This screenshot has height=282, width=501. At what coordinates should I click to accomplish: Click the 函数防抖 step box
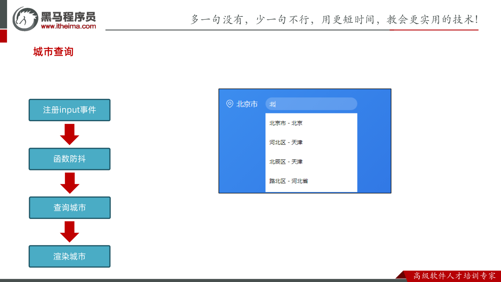coord(70,159)
